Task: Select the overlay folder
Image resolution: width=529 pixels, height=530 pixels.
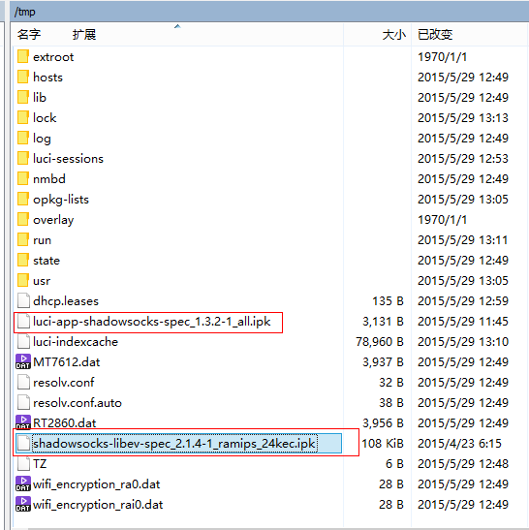Action: click(53, 220)
